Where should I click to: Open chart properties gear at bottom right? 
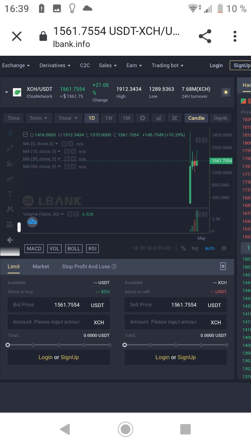224,248
